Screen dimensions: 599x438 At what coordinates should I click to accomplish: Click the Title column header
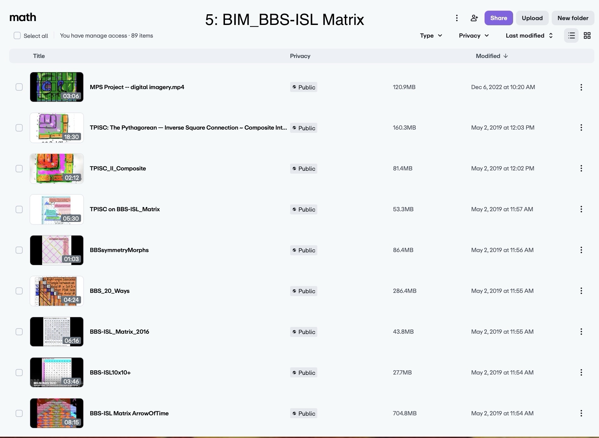coord(39,56)
